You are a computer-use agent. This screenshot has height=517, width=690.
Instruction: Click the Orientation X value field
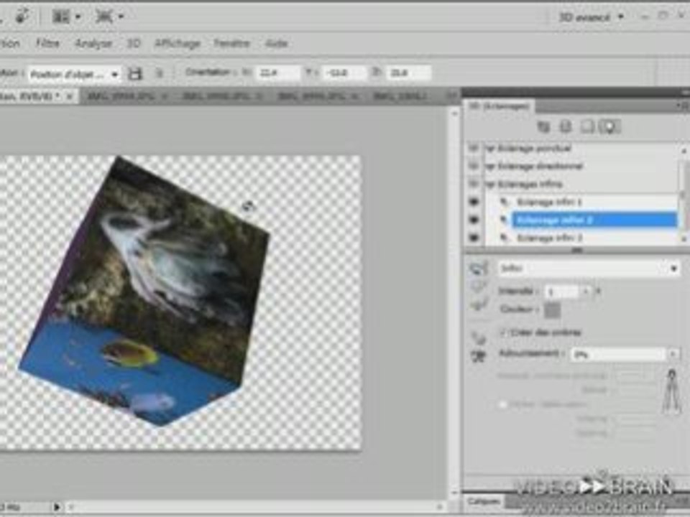click(277, 73)
